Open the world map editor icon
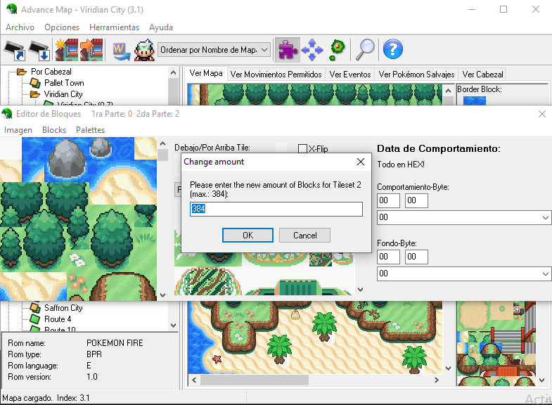 click(120, 50)
